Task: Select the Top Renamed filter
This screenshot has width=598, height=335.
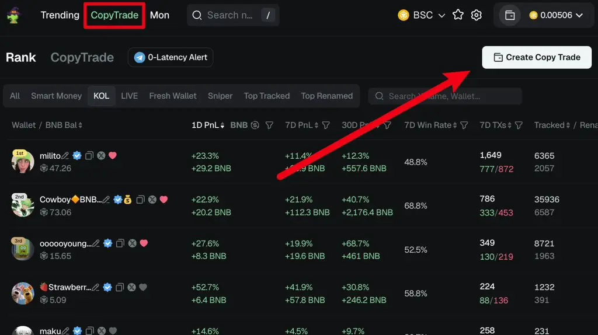Action: coord(327,96)
